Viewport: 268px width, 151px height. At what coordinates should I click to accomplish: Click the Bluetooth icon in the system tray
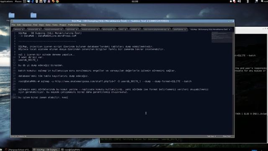(x=247, y=1)
